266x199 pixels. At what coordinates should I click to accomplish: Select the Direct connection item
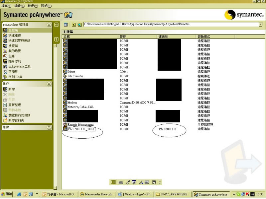(71, 72)
